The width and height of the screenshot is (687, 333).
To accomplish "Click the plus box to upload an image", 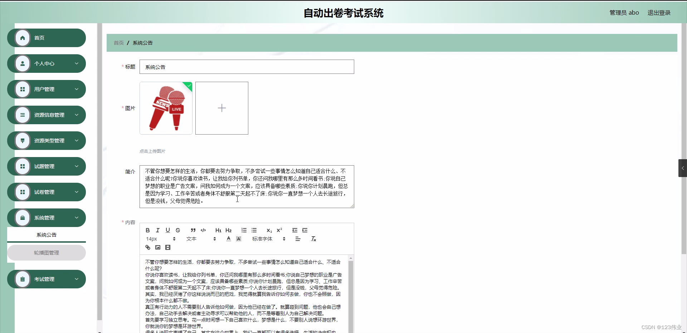I will point(221,108).
